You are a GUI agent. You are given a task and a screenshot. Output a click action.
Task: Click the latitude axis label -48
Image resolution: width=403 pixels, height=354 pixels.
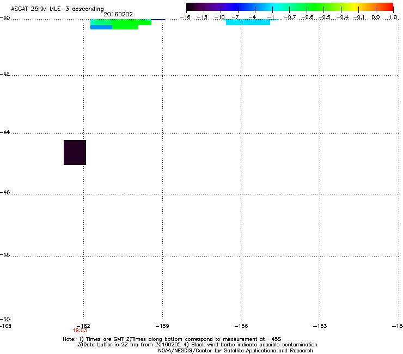coord(5,254)
